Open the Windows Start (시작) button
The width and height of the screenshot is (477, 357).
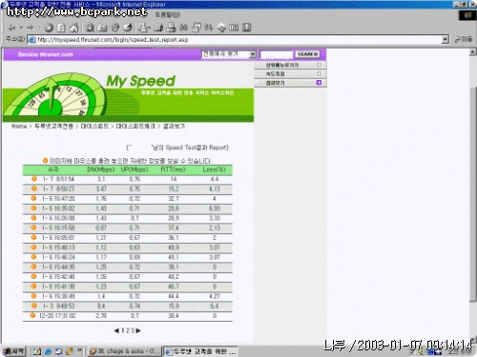tap(13, 351)
